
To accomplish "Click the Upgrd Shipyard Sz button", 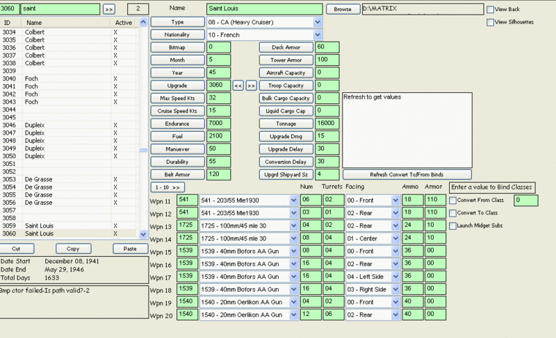I will click(286, 174).
